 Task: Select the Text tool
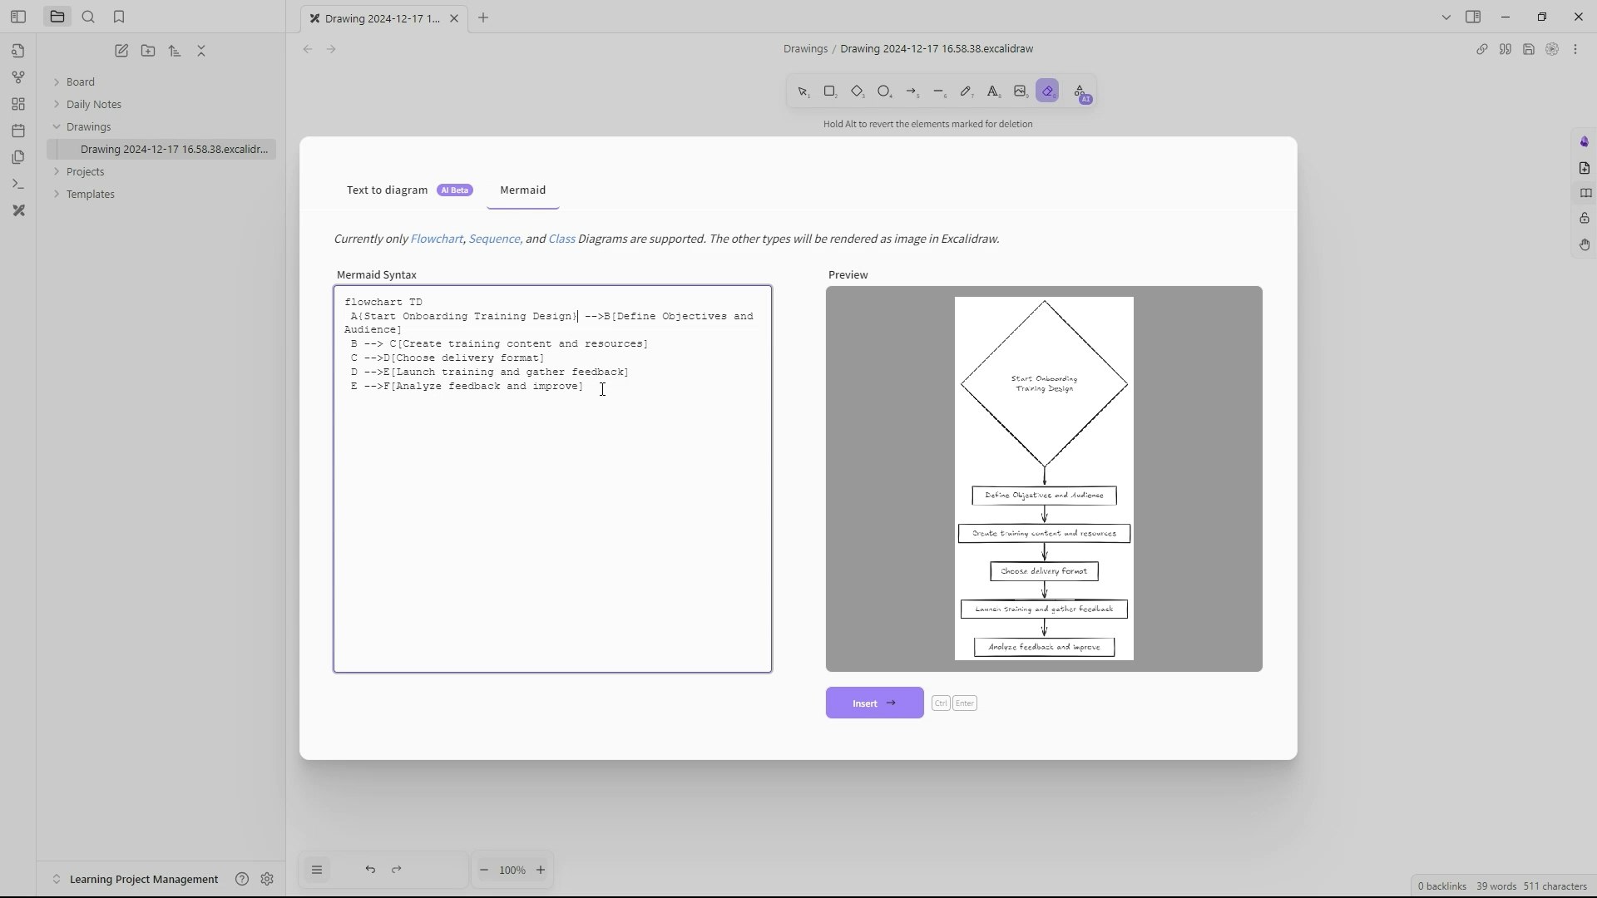993,91
